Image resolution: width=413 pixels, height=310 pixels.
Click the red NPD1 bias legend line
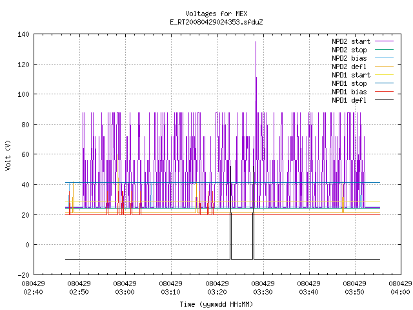tap(384, 92)
